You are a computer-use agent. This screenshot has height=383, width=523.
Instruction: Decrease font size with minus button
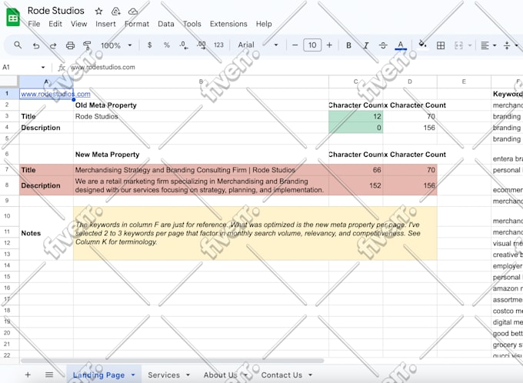click(x=295, y=45)
